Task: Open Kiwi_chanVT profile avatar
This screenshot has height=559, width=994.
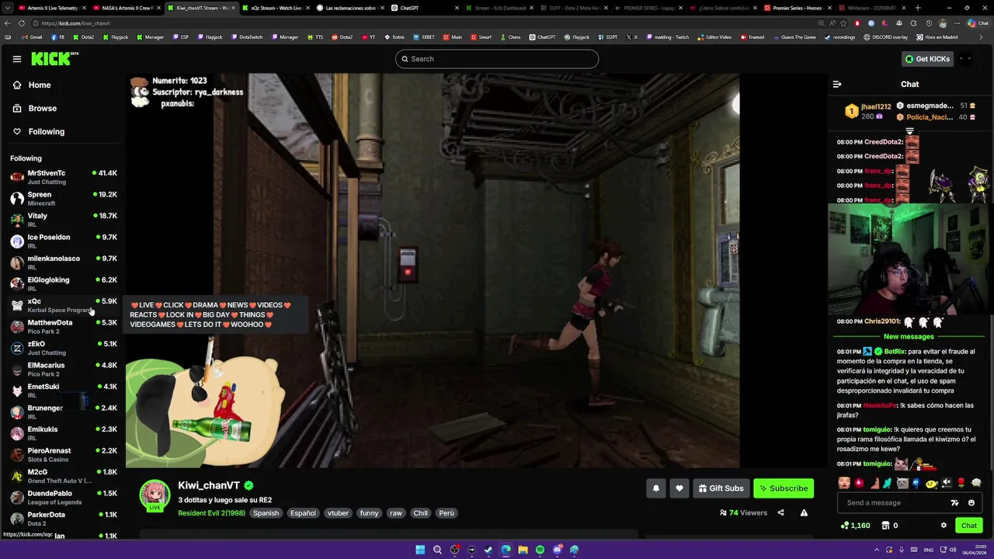Action: 155,495
